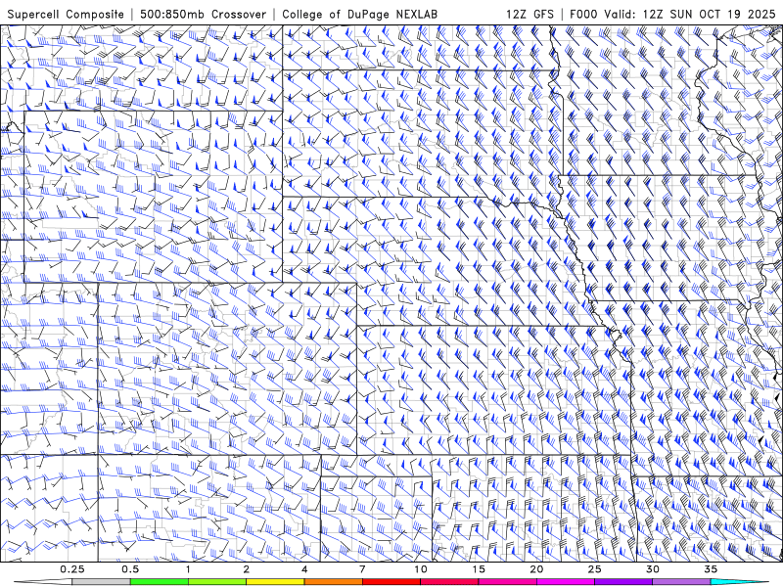783x587 pixels.
Task: Click the legend value 7
Action: coord(362,569)
